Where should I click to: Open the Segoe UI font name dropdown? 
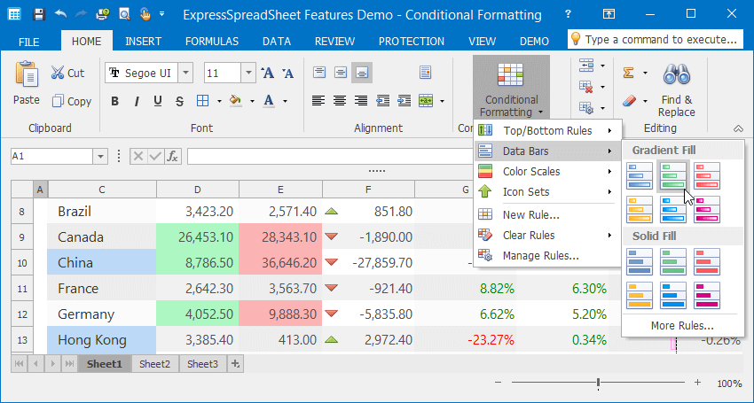(184, 74)
